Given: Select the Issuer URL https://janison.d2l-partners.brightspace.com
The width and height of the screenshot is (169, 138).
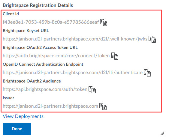Looking at the screenshot, I should coord(50,106).
